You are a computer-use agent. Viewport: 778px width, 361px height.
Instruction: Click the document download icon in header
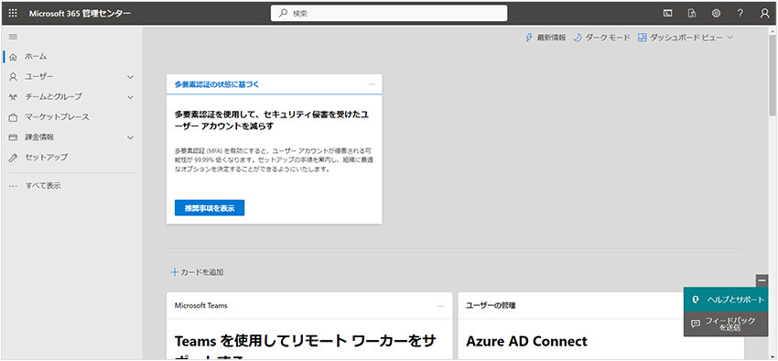(692, 14)
